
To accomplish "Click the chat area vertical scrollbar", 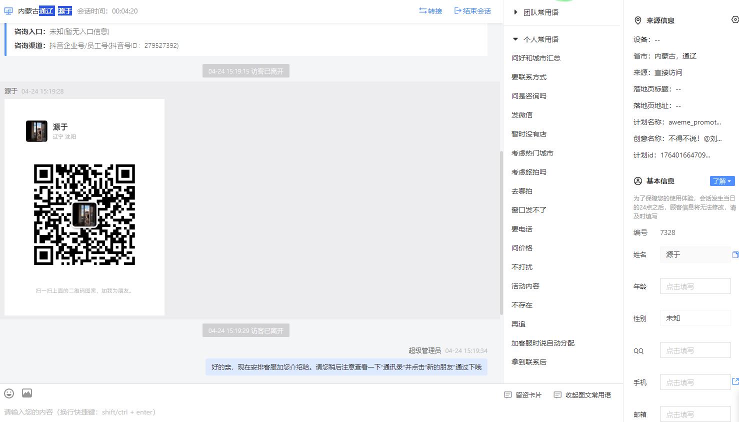I will point(501,232).
